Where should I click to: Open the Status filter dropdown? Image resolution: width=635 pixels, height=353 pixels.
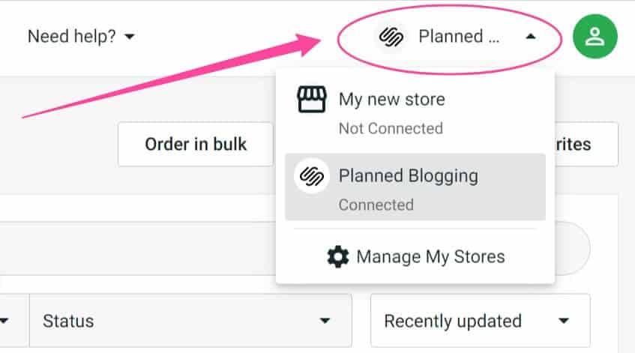point(190,321)
